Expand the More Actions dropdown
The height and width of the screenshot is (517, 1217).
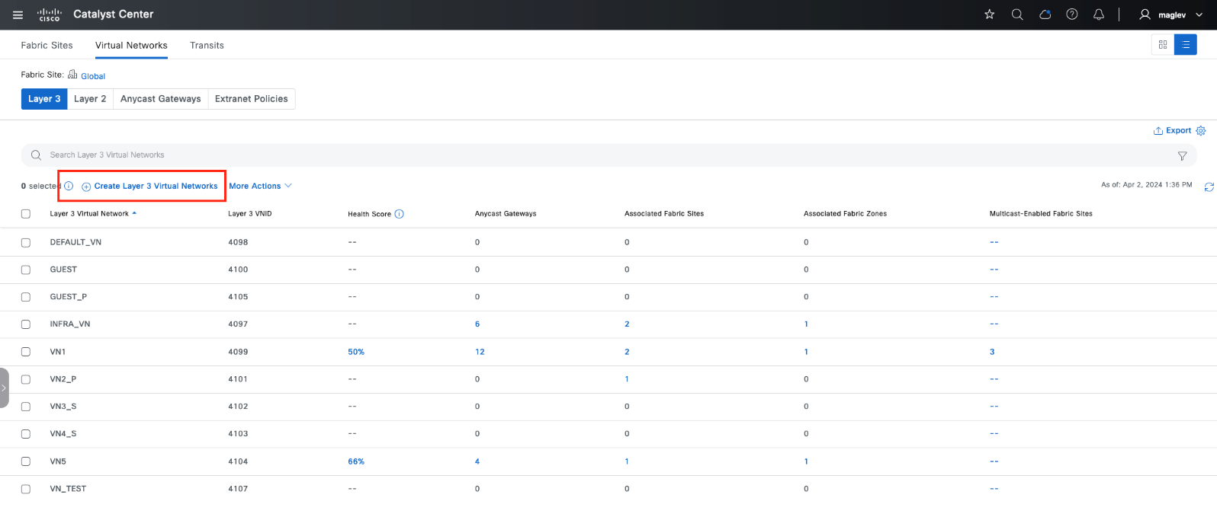260,186
